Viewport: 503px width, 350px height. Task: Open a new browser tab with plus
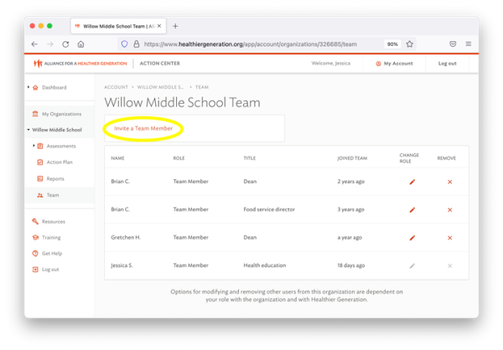[x=175, y=26]
